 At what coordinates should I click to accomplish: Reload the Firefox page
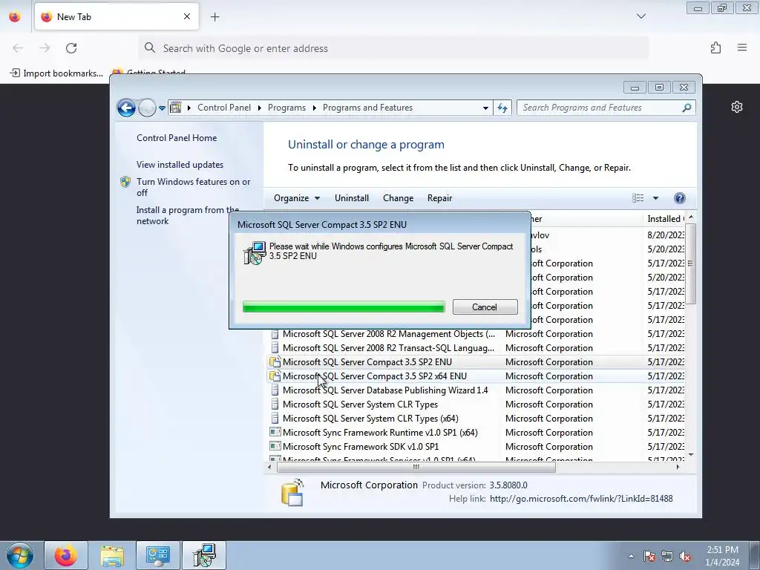[71, 48]
